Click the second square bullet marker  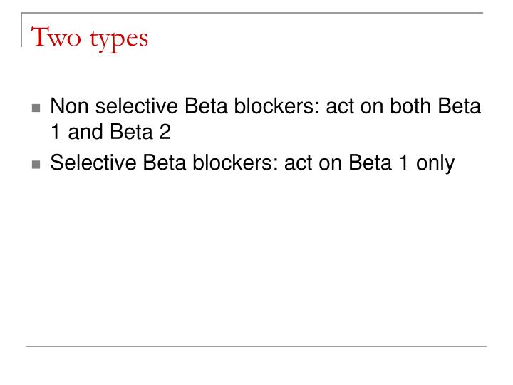point(37,165)
